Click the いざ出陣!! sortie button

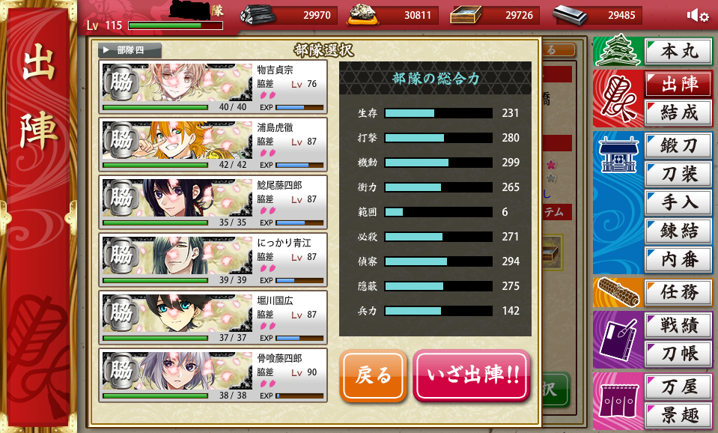(x=472, y=376)
